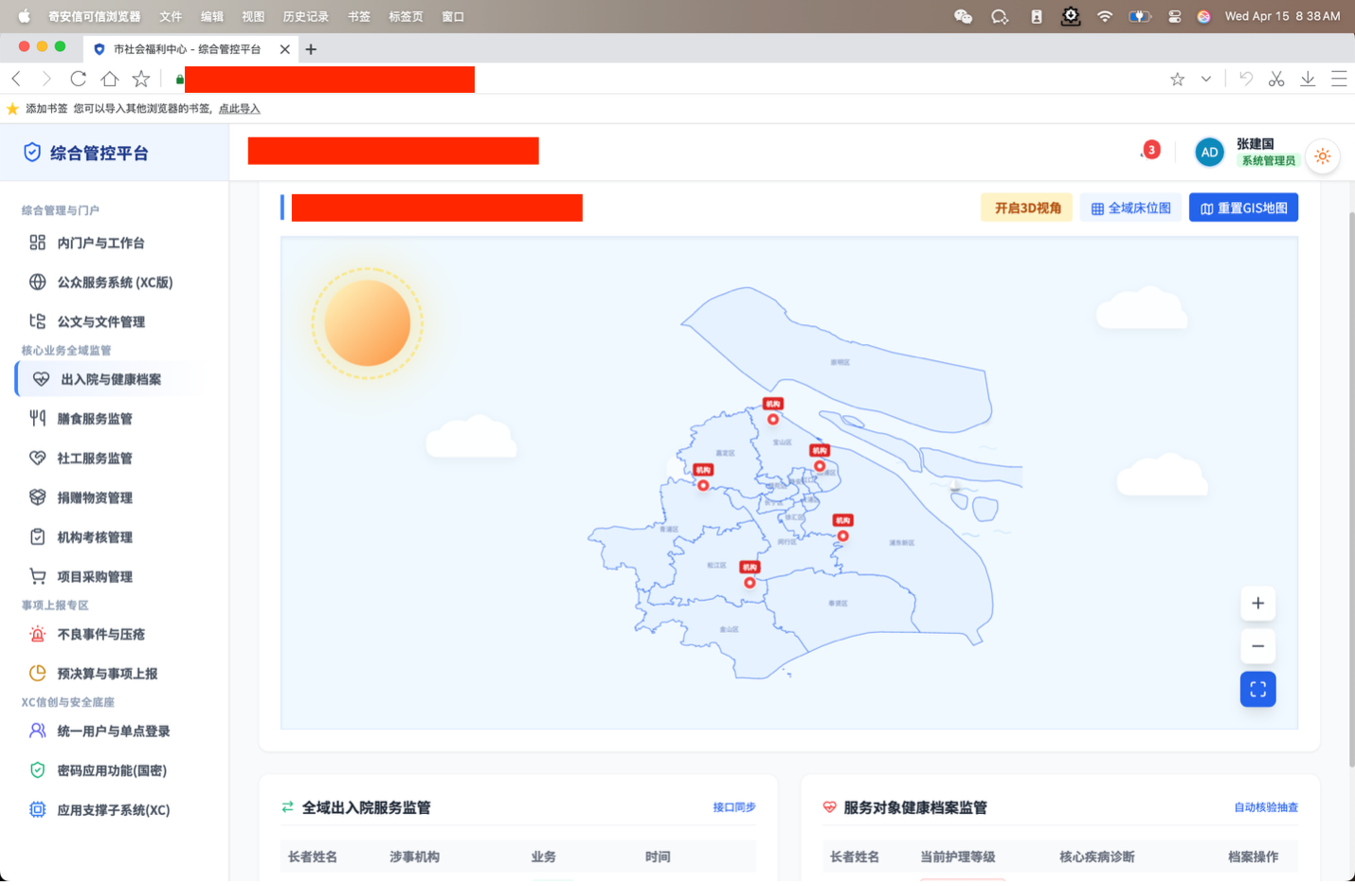This screenshot has height=886, width=1355.
Task: Open 书签 menu
Action: click(x=359, y=17)
